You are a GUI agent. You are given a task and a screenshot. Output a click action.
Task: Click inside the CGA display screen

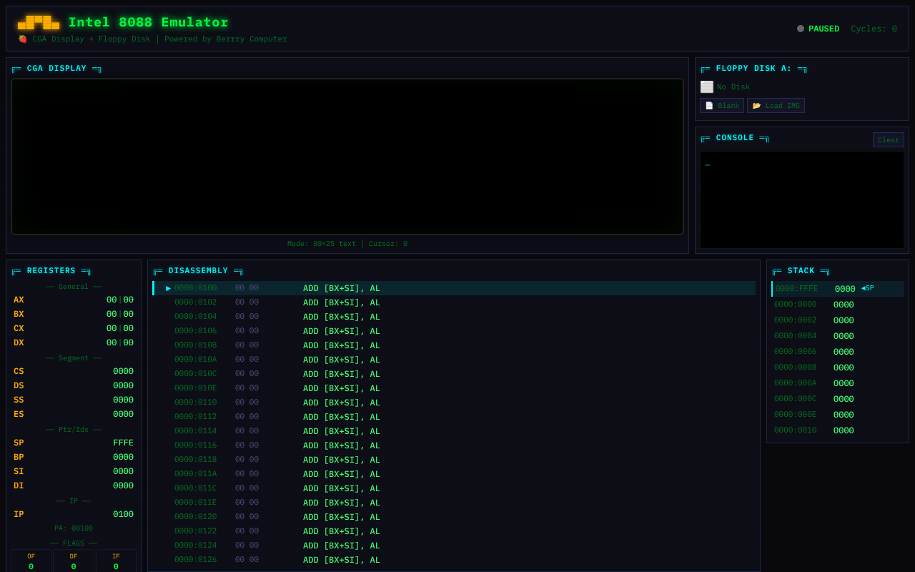click(x=347, y=157)
